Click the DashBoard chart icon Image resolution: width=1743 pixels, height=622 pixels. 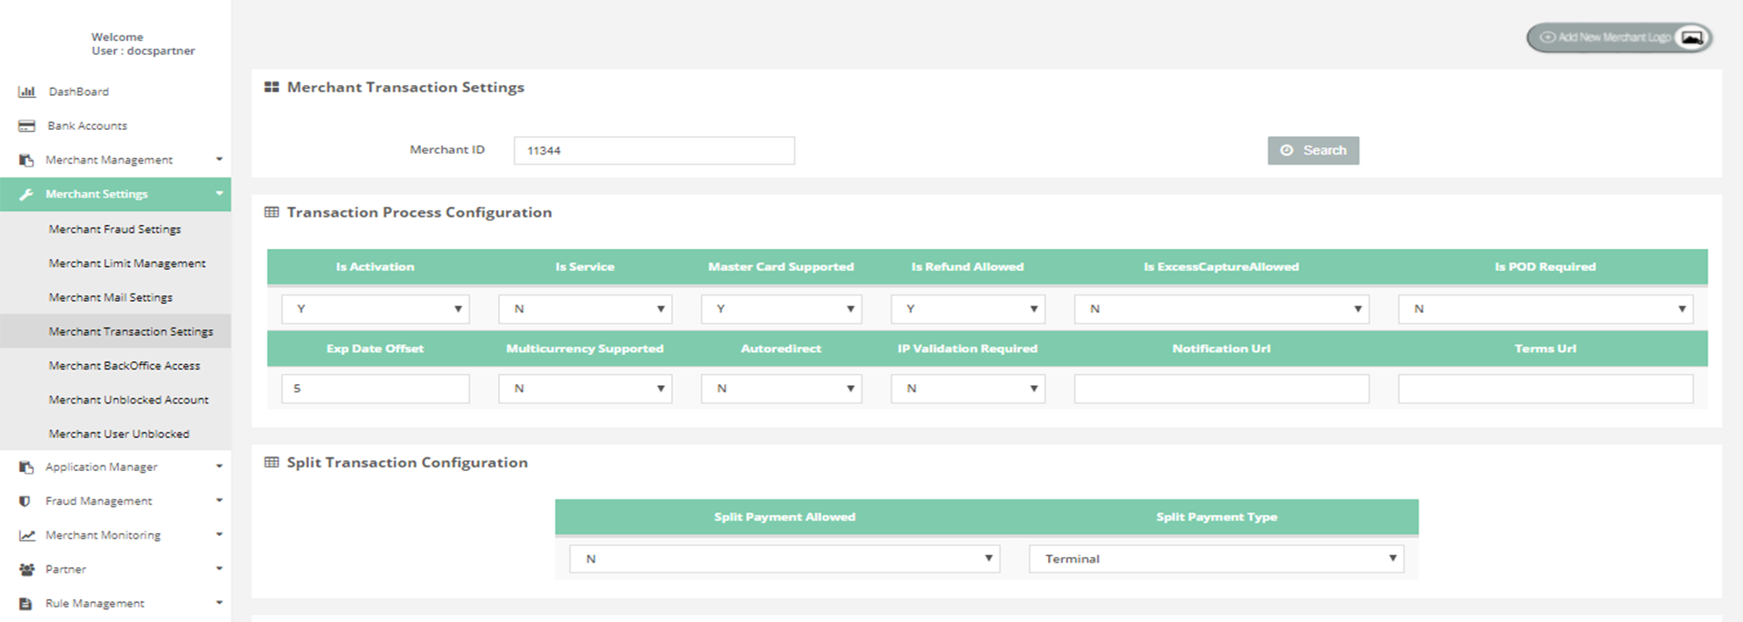pos(27,91)
